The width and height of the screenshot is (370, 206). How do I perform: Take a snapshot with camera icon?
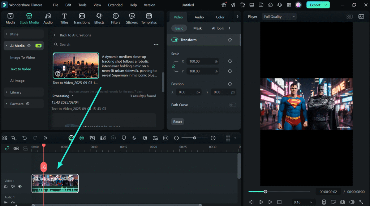343,202
